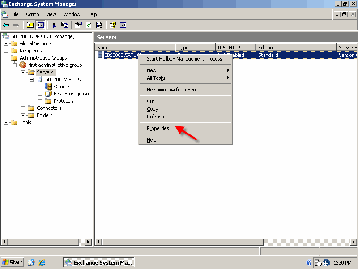Open the All Tasks submenu
358x269 pixels.
[x=186, y=78]
